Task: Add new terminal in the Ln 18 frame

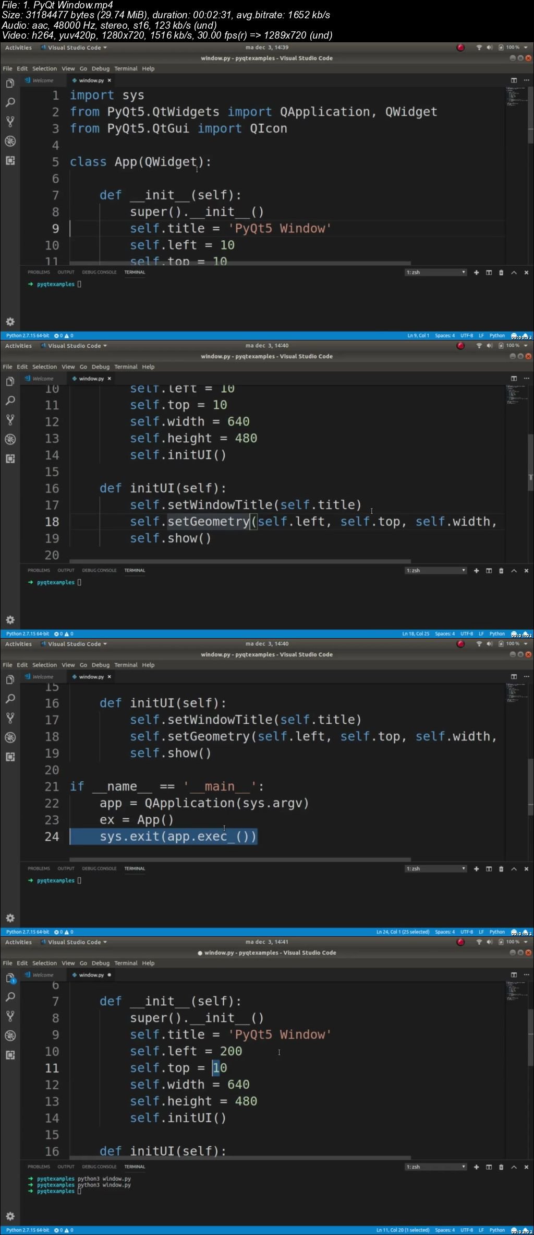Action: (x=476, y=571)
